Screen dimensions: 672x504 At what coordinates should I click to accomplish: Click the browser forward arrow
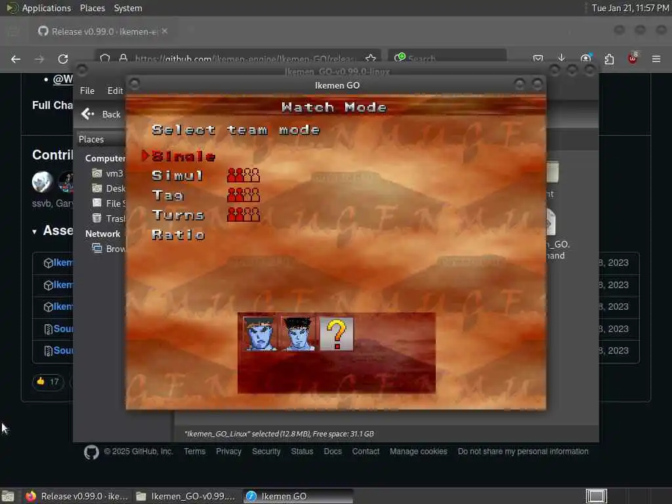click(39, 58)
